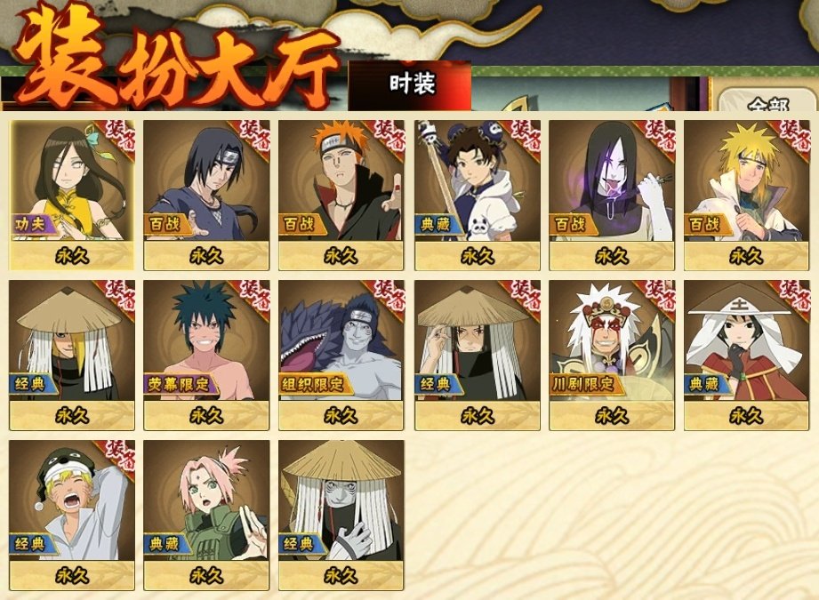Select the 荧幕限定 shirtless blue-haired costume

206,355
